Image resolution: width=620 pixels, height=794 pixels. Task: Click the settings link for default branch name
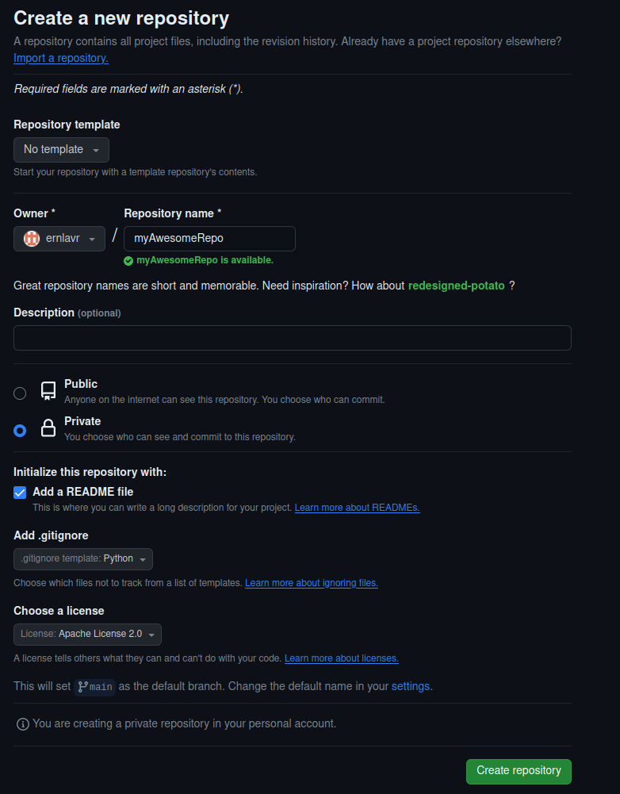[410, 686]
